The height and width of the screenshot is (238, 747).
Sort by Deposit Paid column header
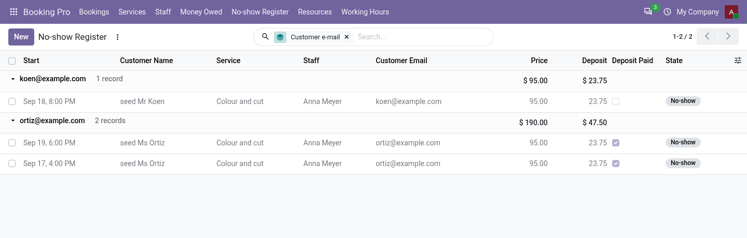tap(632, 61)
